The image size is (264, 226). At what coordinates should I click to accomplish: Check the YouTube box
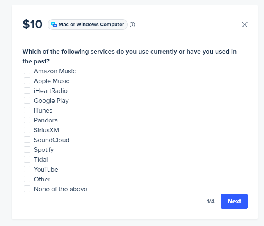27,169
